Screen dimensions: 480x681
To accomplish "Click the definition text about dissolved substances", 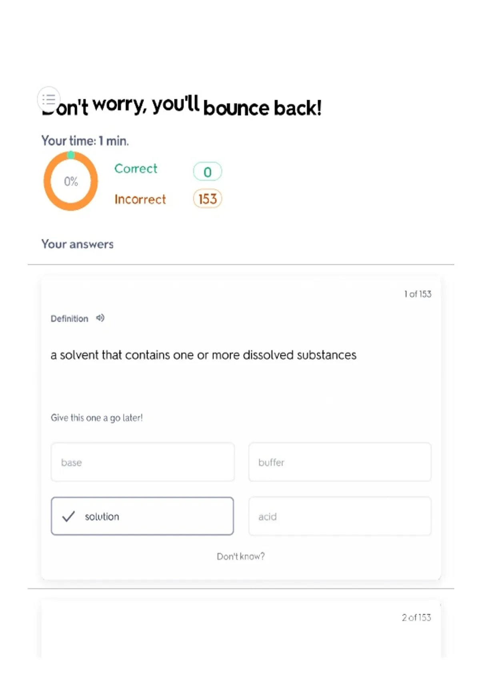I will (203, 355).
